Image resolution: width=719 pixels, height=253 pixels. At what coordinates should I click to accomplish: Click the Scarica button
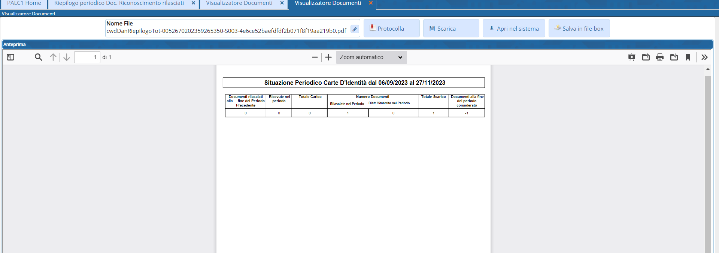[451, 28]
